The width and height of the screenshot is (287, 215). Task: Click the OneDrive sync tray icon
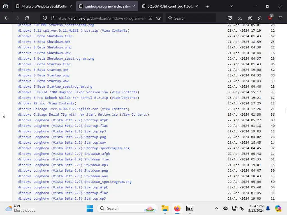(x=226, y=208)
